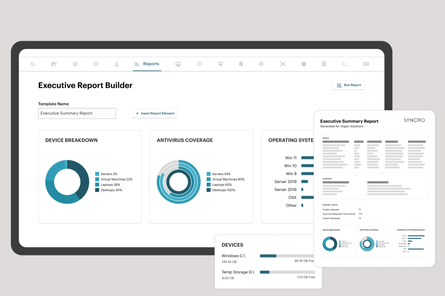
Task: Click the Windows C:\ storage usage bar
Action: pyautogui.click(x=287, y=256)
